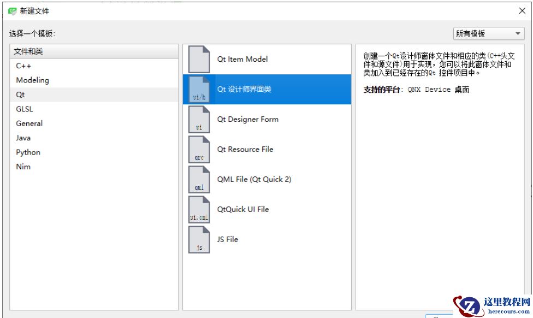533x318 pixels.
Task: Select the General category
Action: point(94,123)
